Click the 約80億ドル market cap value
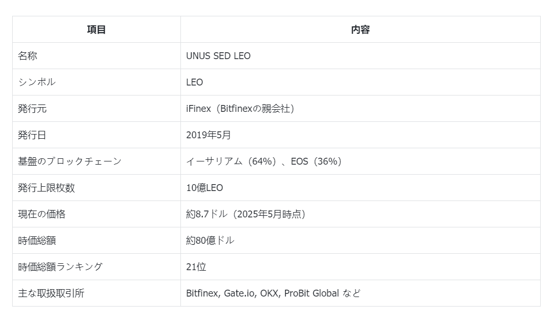Screen dimensions: 555x315 [x=210, y=241]
